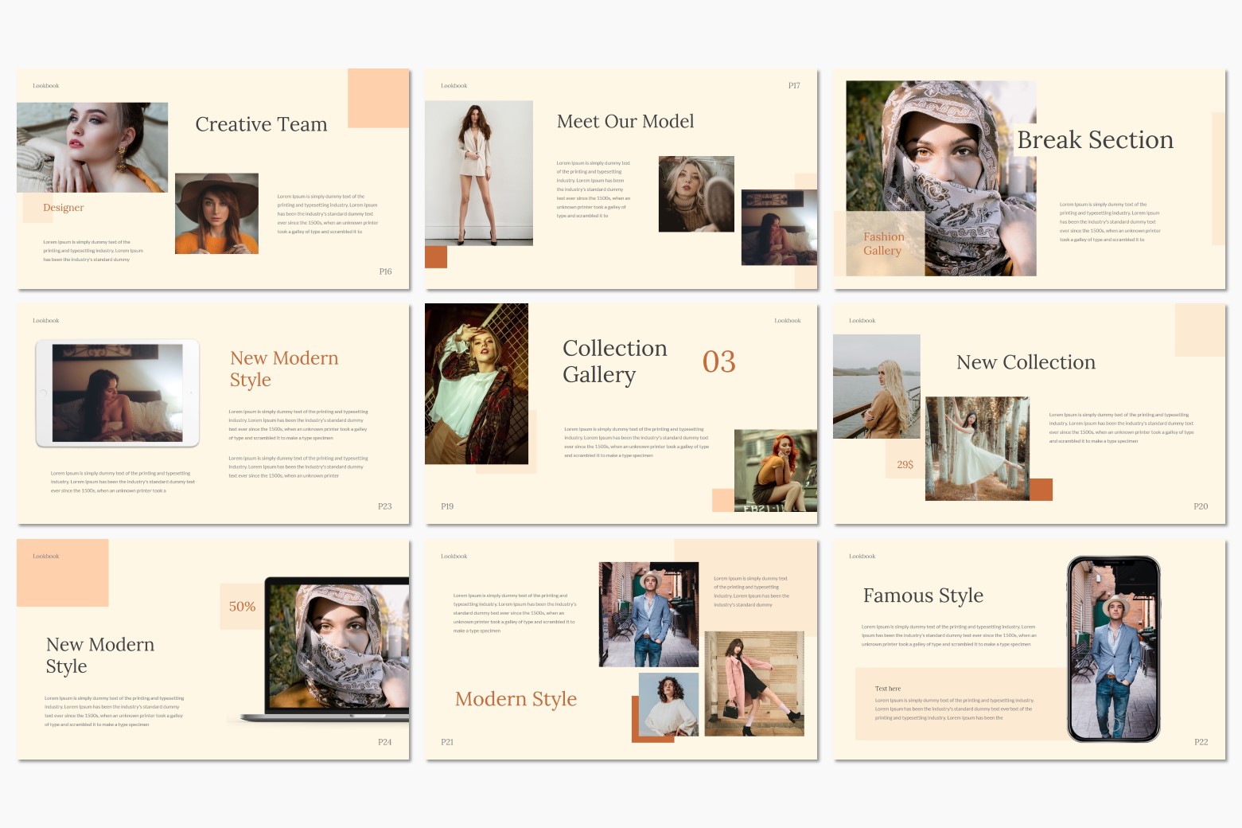Select the peach square on Creative Team slide

point(378,98)
